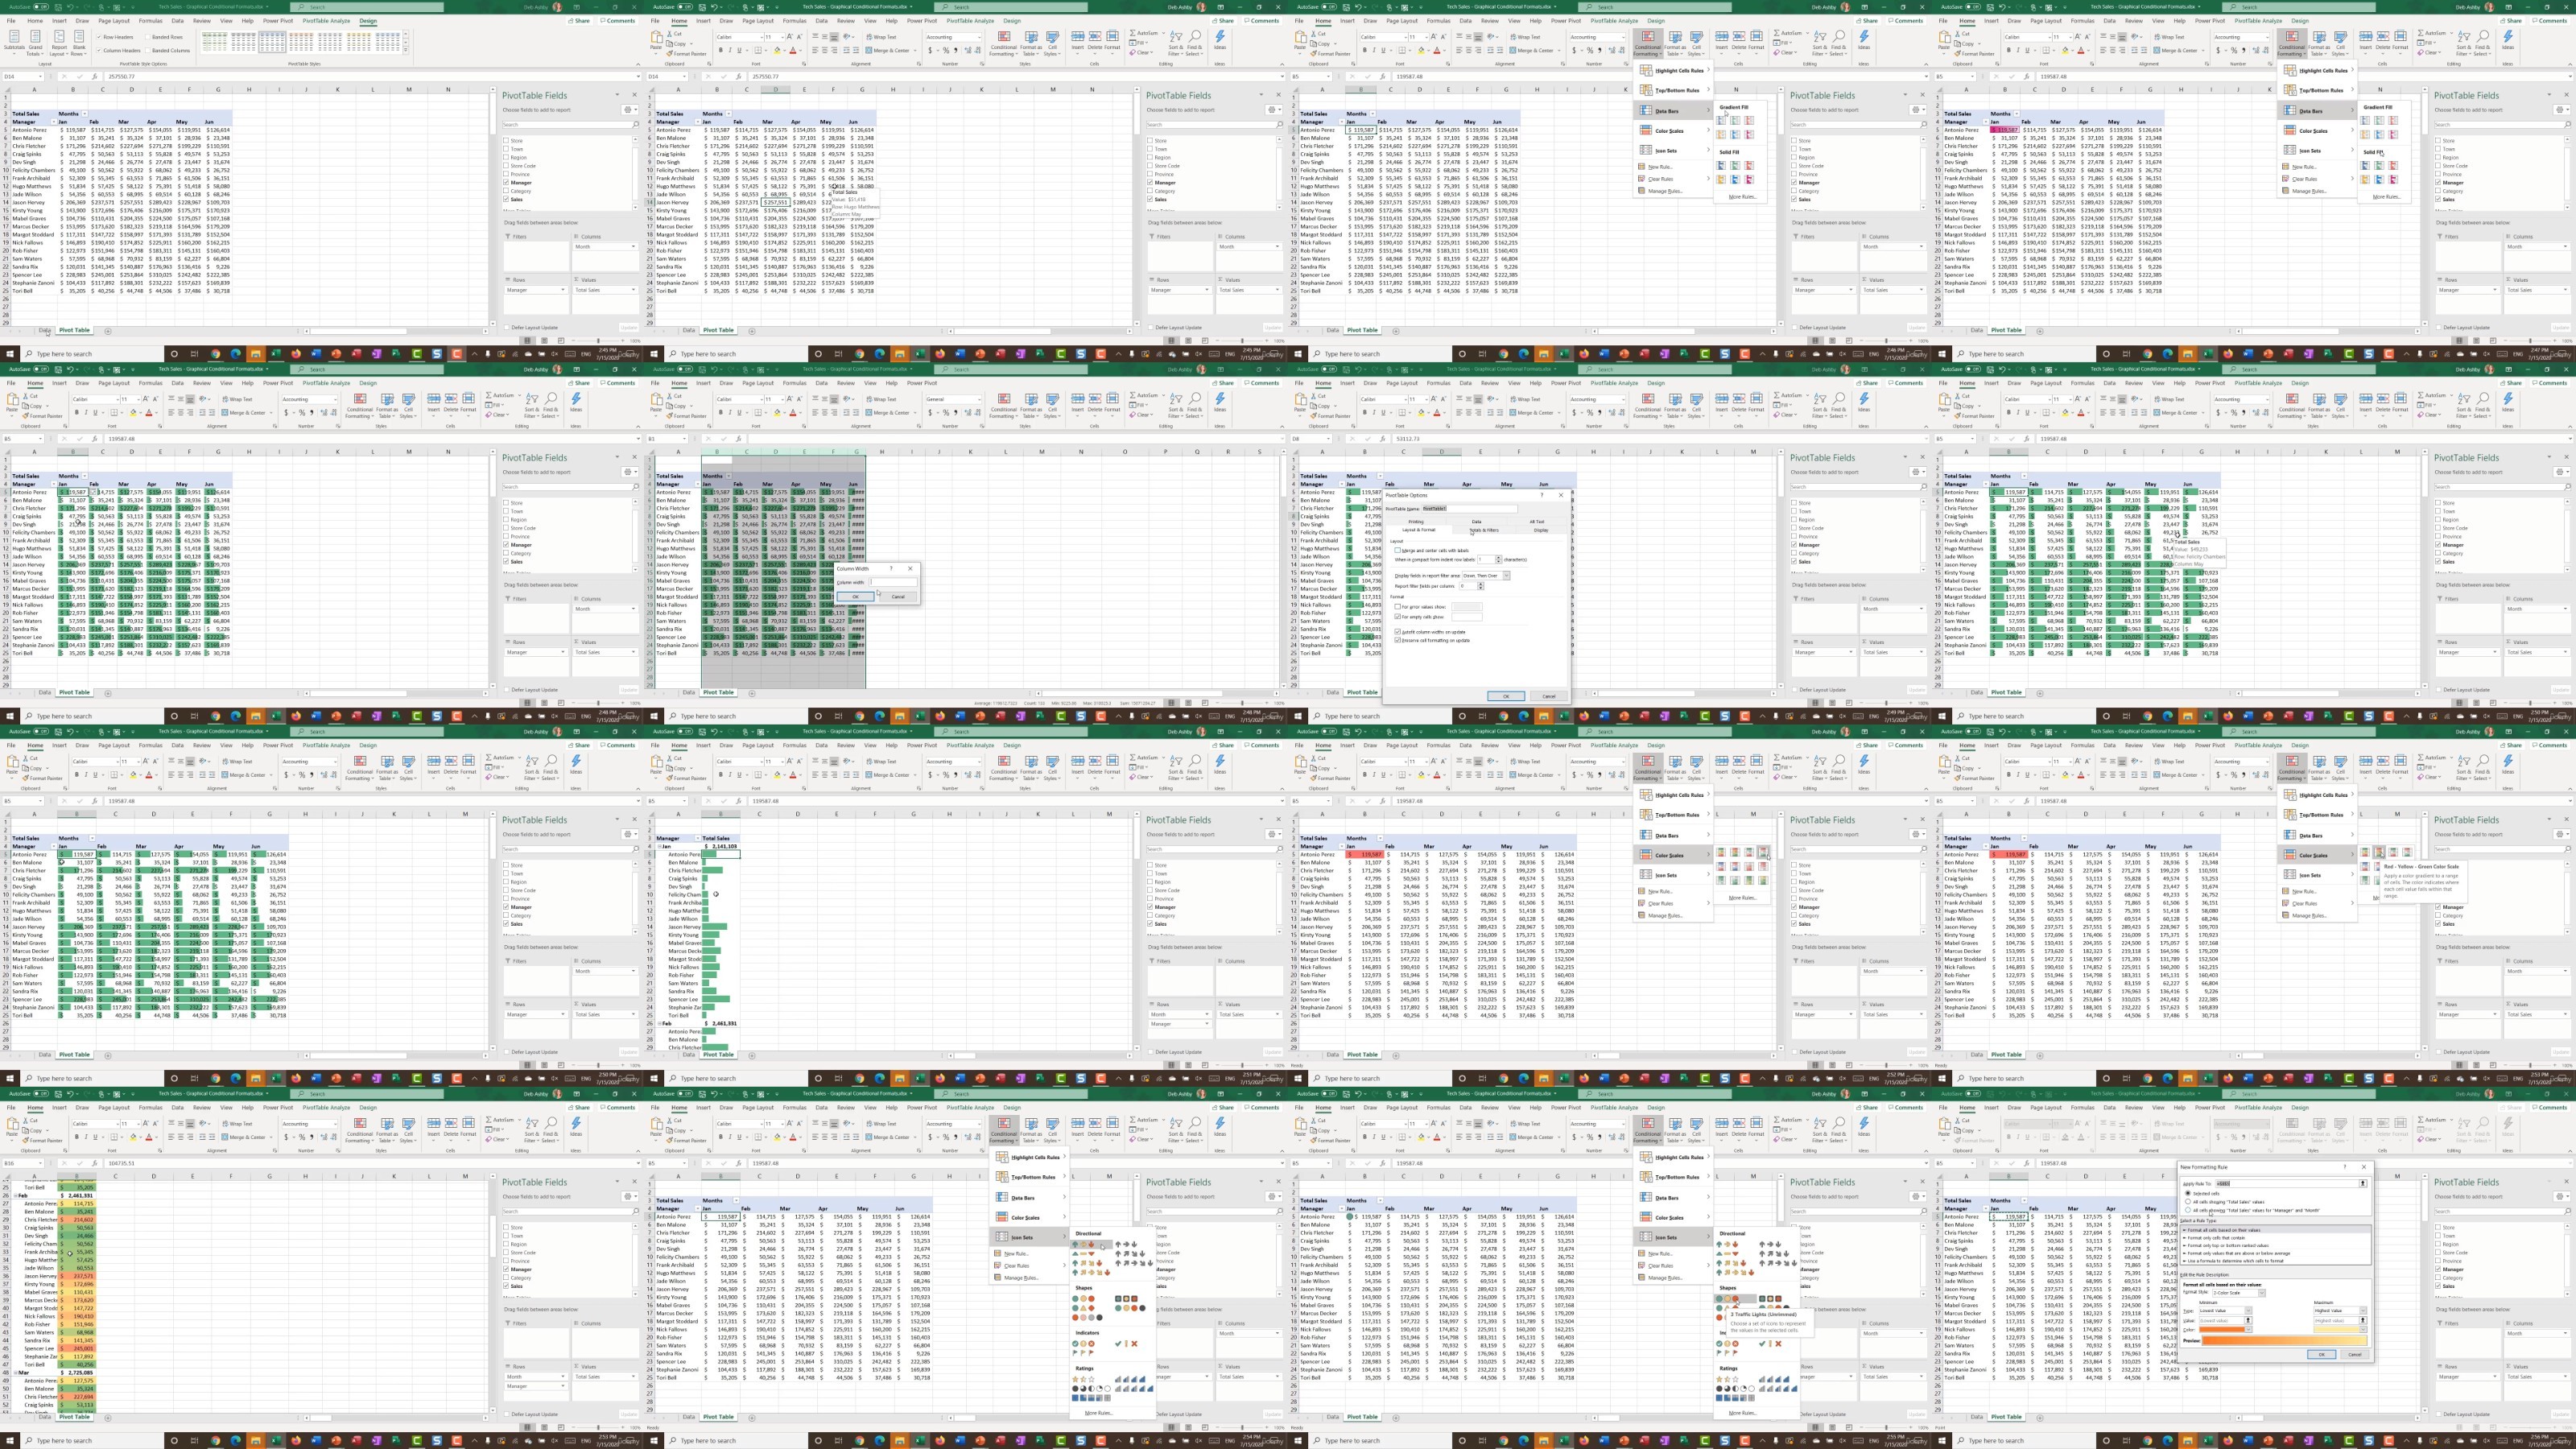Toggle Autofit column widths on update
Image resolution: width=2576 pixels, height=1449 pixels.
[1430, 632]
